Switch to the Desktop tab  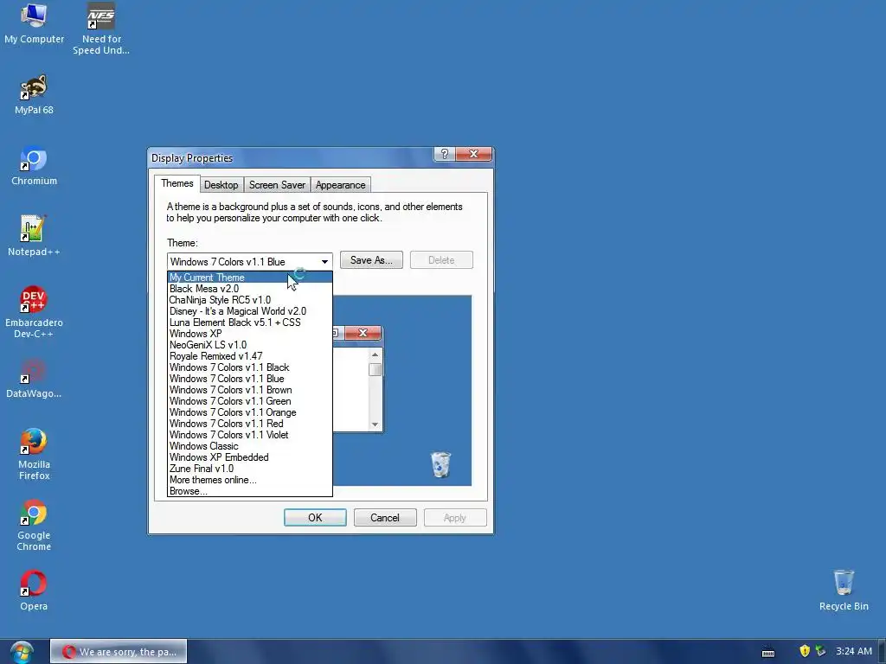pos(221,185)
